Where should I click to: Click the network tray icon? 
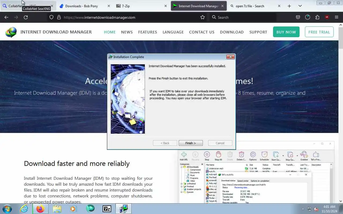coord(310,209)
